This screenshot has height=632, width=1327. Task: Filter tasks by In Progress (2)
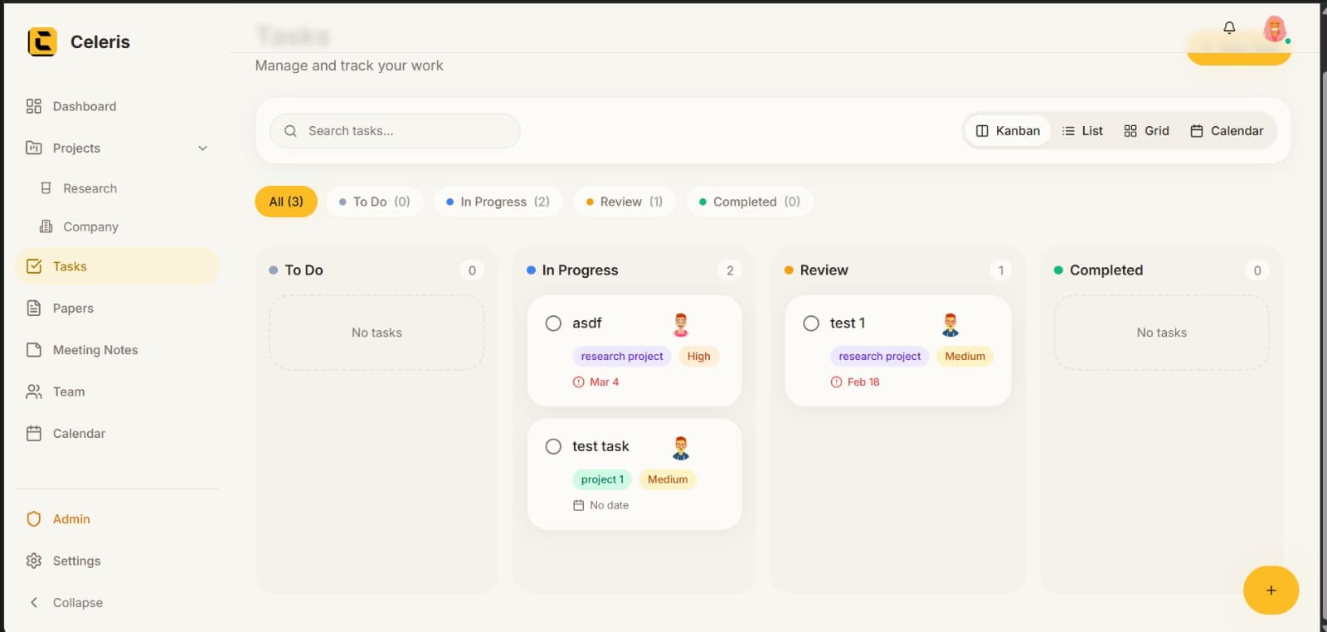pyautogui.click(x=498, y=202)
